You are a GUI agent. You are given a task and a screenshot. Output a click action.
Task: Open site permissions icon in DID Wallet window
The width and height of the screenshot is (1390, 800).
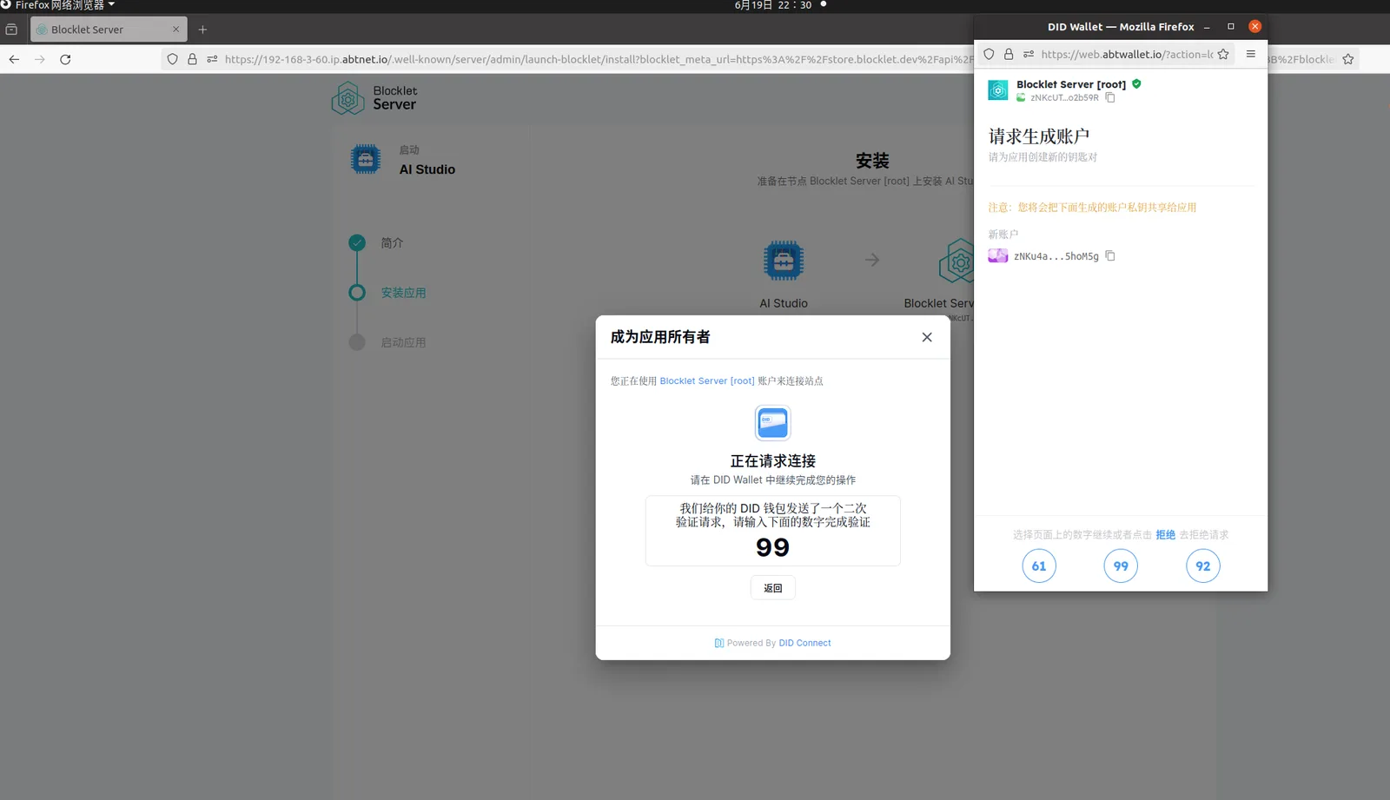click(1029, 54)
